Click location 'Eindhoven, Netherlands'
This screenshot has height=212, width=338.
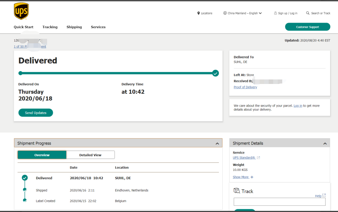click(x=132, y=190)
